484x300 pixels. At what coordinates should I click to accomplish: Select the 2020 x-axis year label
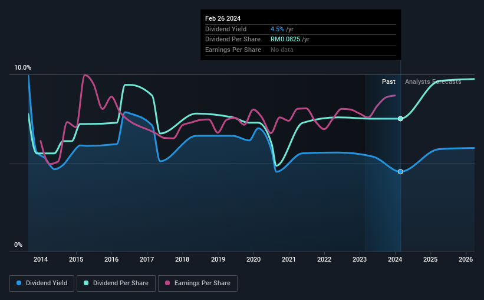[253, 259]
